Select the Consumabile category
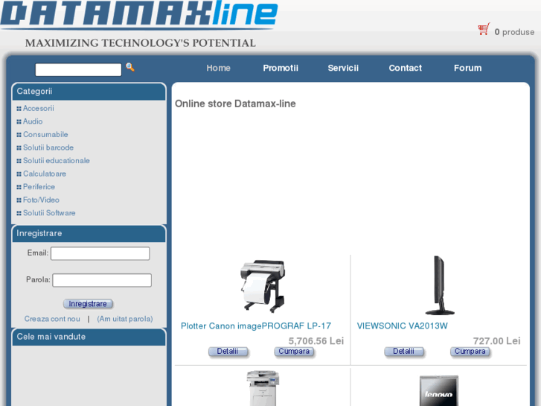541x406 pixels. pos(45,135)
